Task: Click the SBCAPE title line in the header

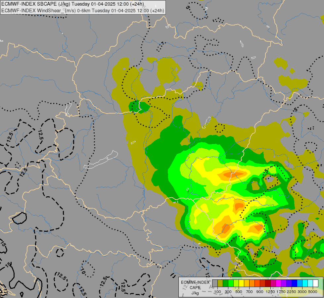Action: coord(72,4)
